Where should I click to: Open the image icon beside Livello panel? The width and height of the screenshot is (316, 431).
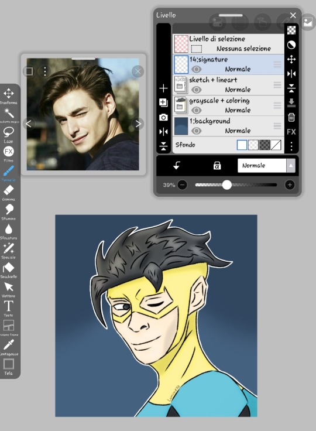308,22
